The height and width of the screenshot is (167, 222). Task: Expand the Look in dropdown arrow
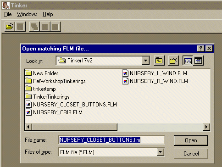145,61
